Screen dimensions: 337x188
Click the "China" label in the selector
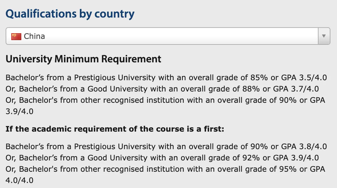tap(34, 36)
